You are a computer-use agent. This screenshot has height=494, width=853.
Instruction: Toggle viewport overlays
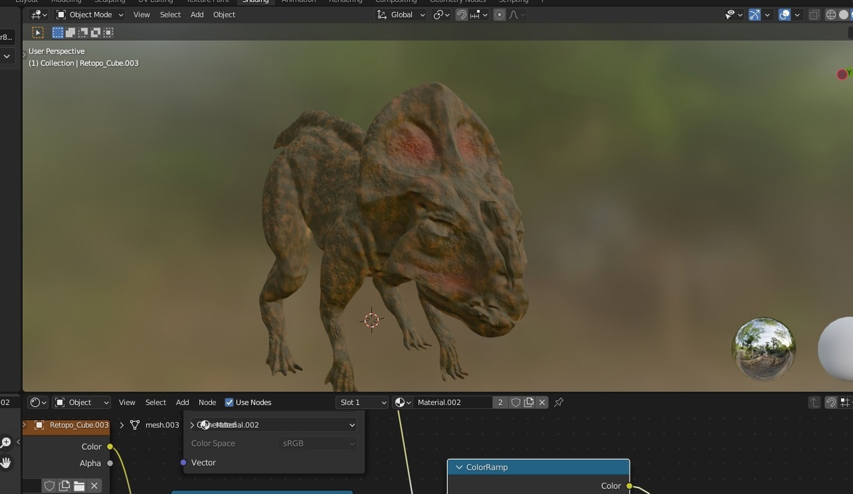pyautogui.click(x=784, y=15)
